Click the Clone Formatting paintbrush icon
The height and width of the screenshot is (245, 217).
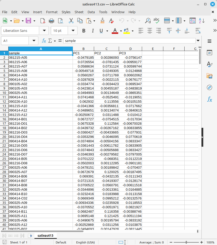(x=102, y=21)
